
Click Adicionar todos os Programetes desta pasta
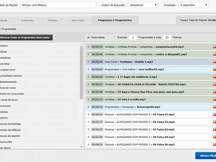click(26, 38)
